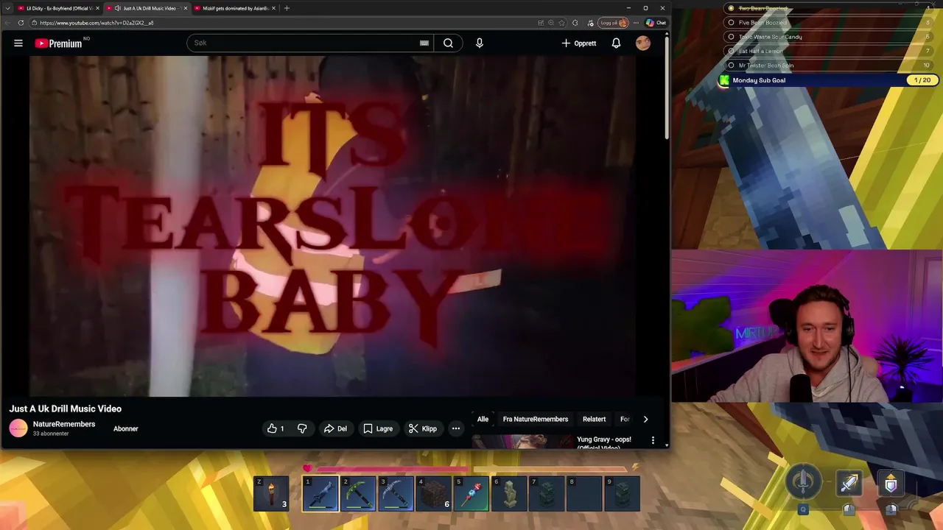Open options menu for Yung Gravy video
Screen dimensions: 943x530
653,440
